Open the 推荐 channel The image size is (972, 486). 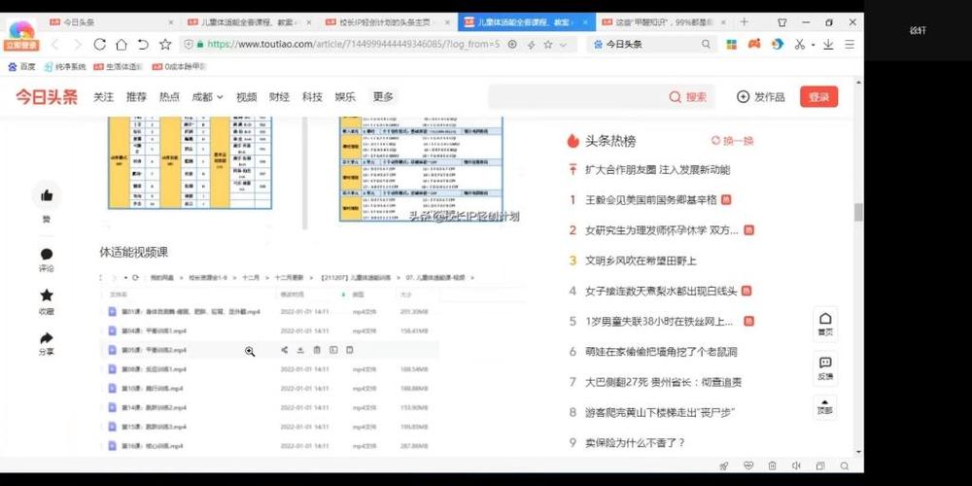tap(136, 96)
